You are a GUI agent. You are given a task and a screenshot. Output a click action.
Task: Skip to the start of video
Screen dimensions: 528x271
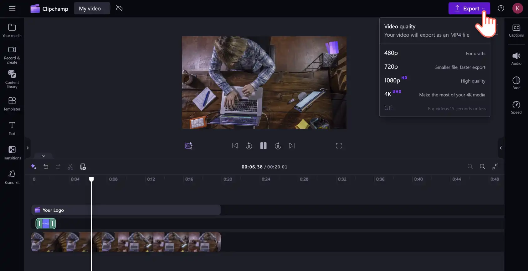click(x=235, y=146)
